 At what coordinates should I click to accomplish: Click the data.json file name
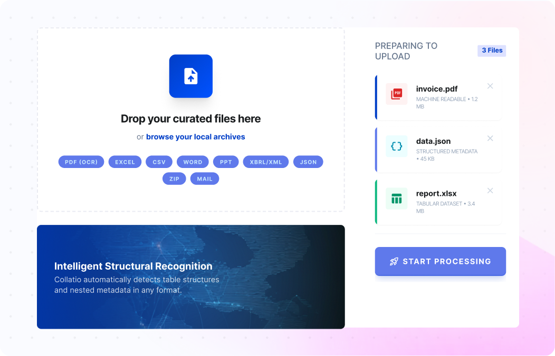433,141
